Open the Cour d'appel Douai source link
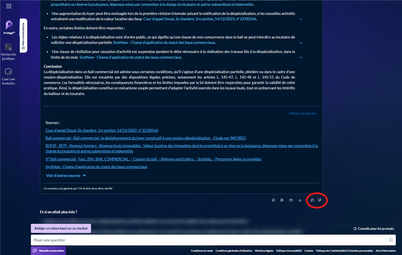The height and width of the screenshot is (255, 402). point(102,130)
